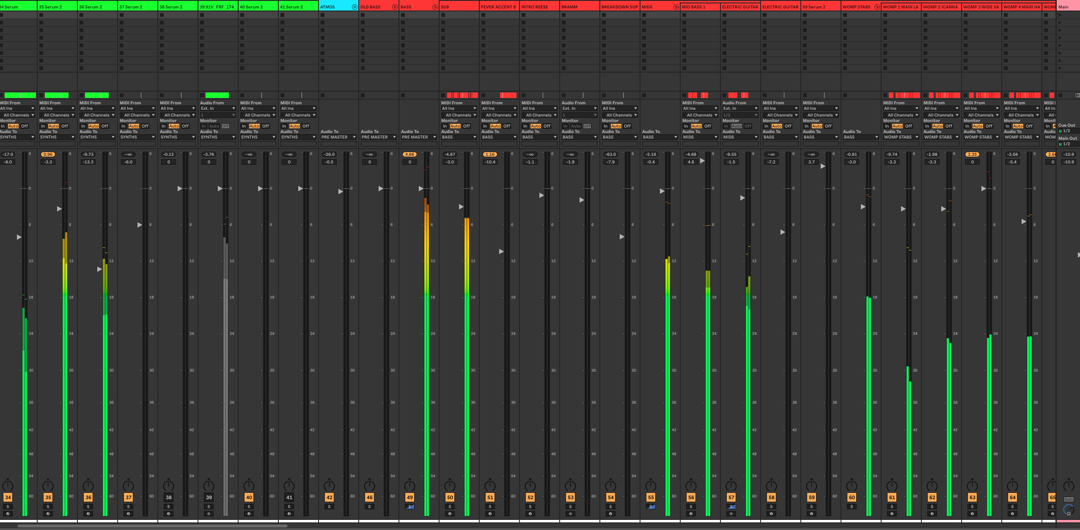The height and width of the screenshot is (530, 1080).
Task: Click the Solo cue button on Main
Action: pyautogui.click(x=1068, y=499)
